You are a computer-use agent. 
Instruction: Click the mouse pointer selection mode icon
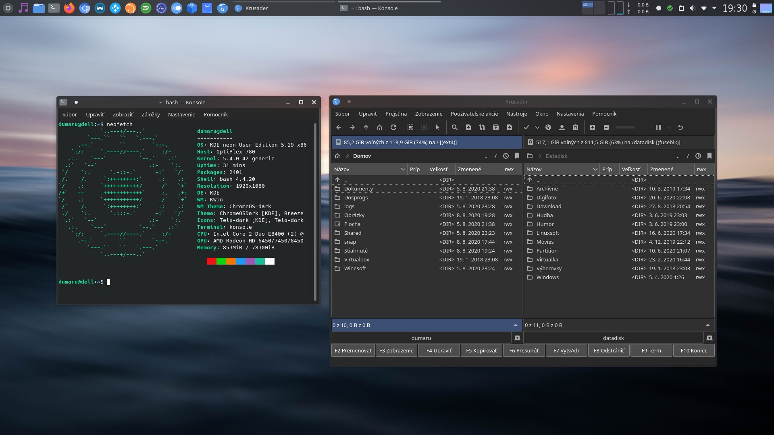(437, 127)
